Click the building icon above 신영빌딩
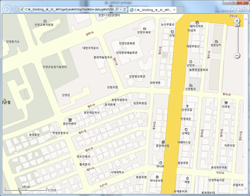 click(191, 85)
